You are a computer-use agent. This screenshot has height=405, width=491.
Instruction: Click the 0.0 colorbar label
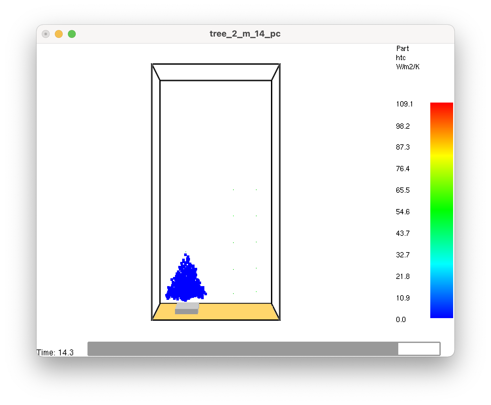401,320
